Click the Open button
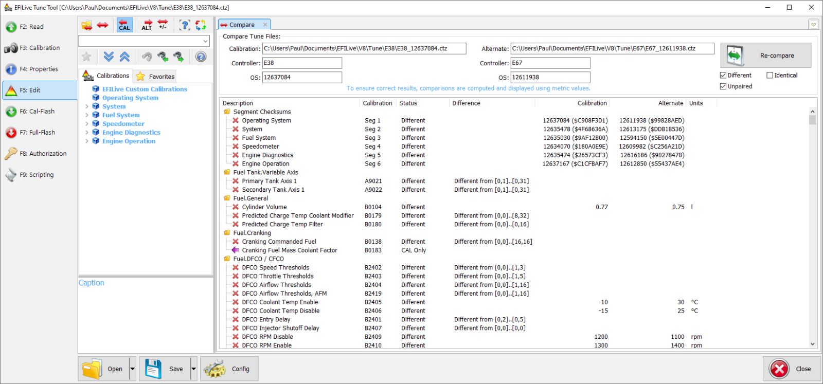823x384 pixels. point(103,369)
